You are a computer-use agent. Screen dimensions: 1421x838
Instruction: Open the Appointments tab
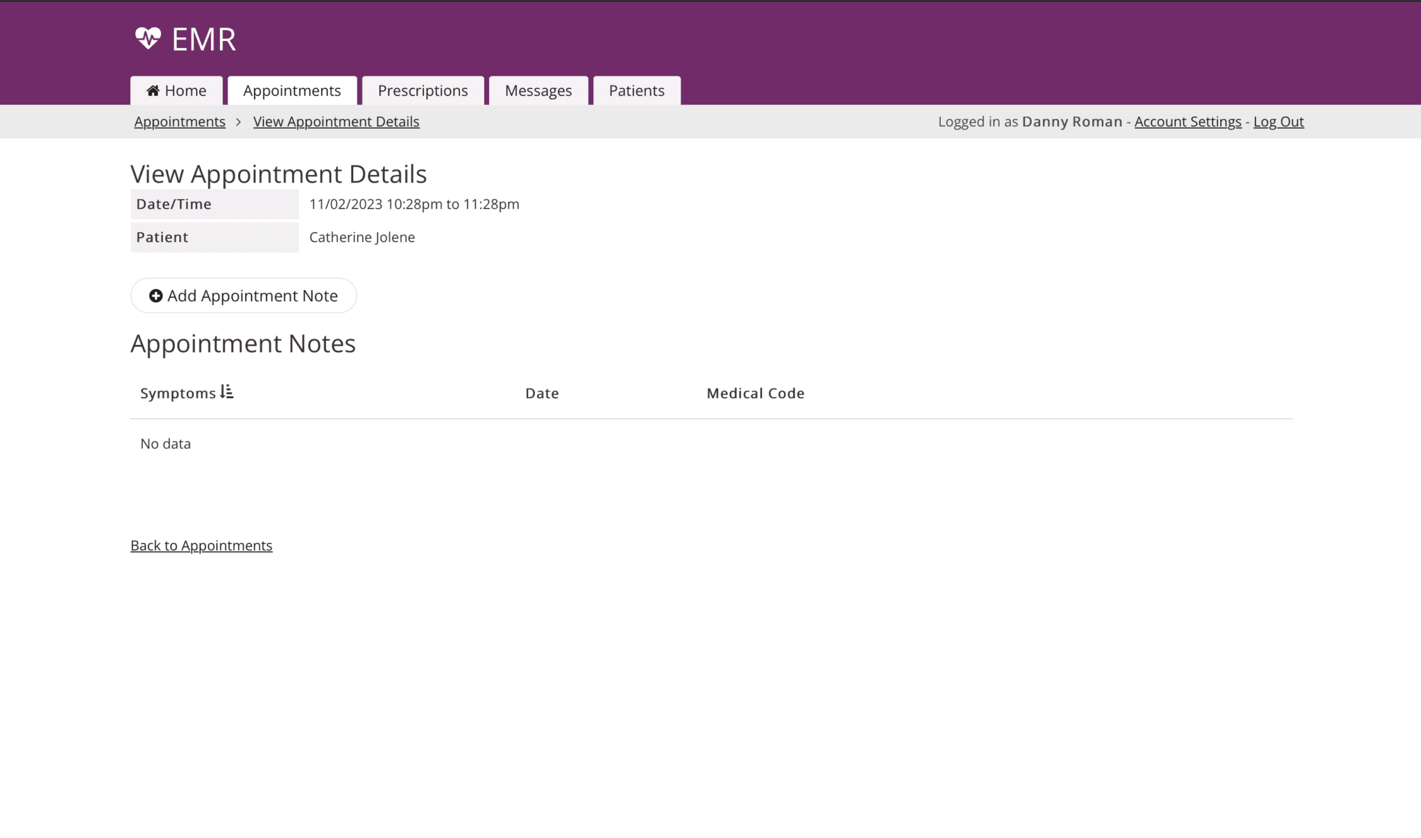click(x=292, y=90)
